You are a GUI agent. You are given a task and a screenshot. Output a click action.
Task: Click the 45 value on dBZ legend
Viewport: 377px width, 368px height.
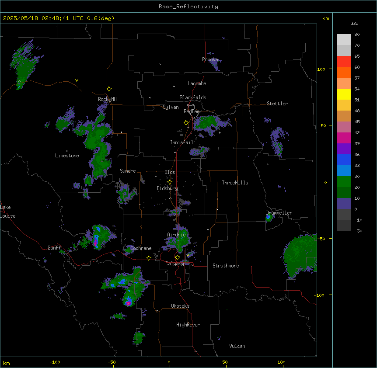tap(357, 122)
